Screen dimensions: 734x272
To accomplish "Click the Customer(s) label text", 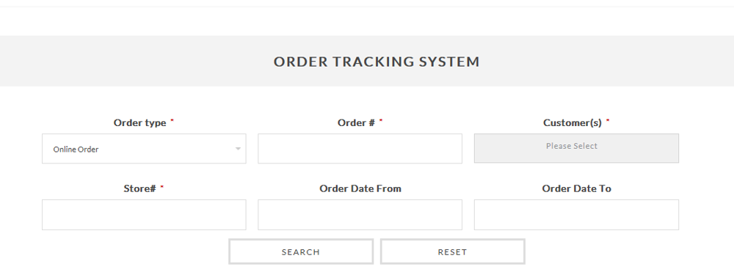I will (572, 123).
